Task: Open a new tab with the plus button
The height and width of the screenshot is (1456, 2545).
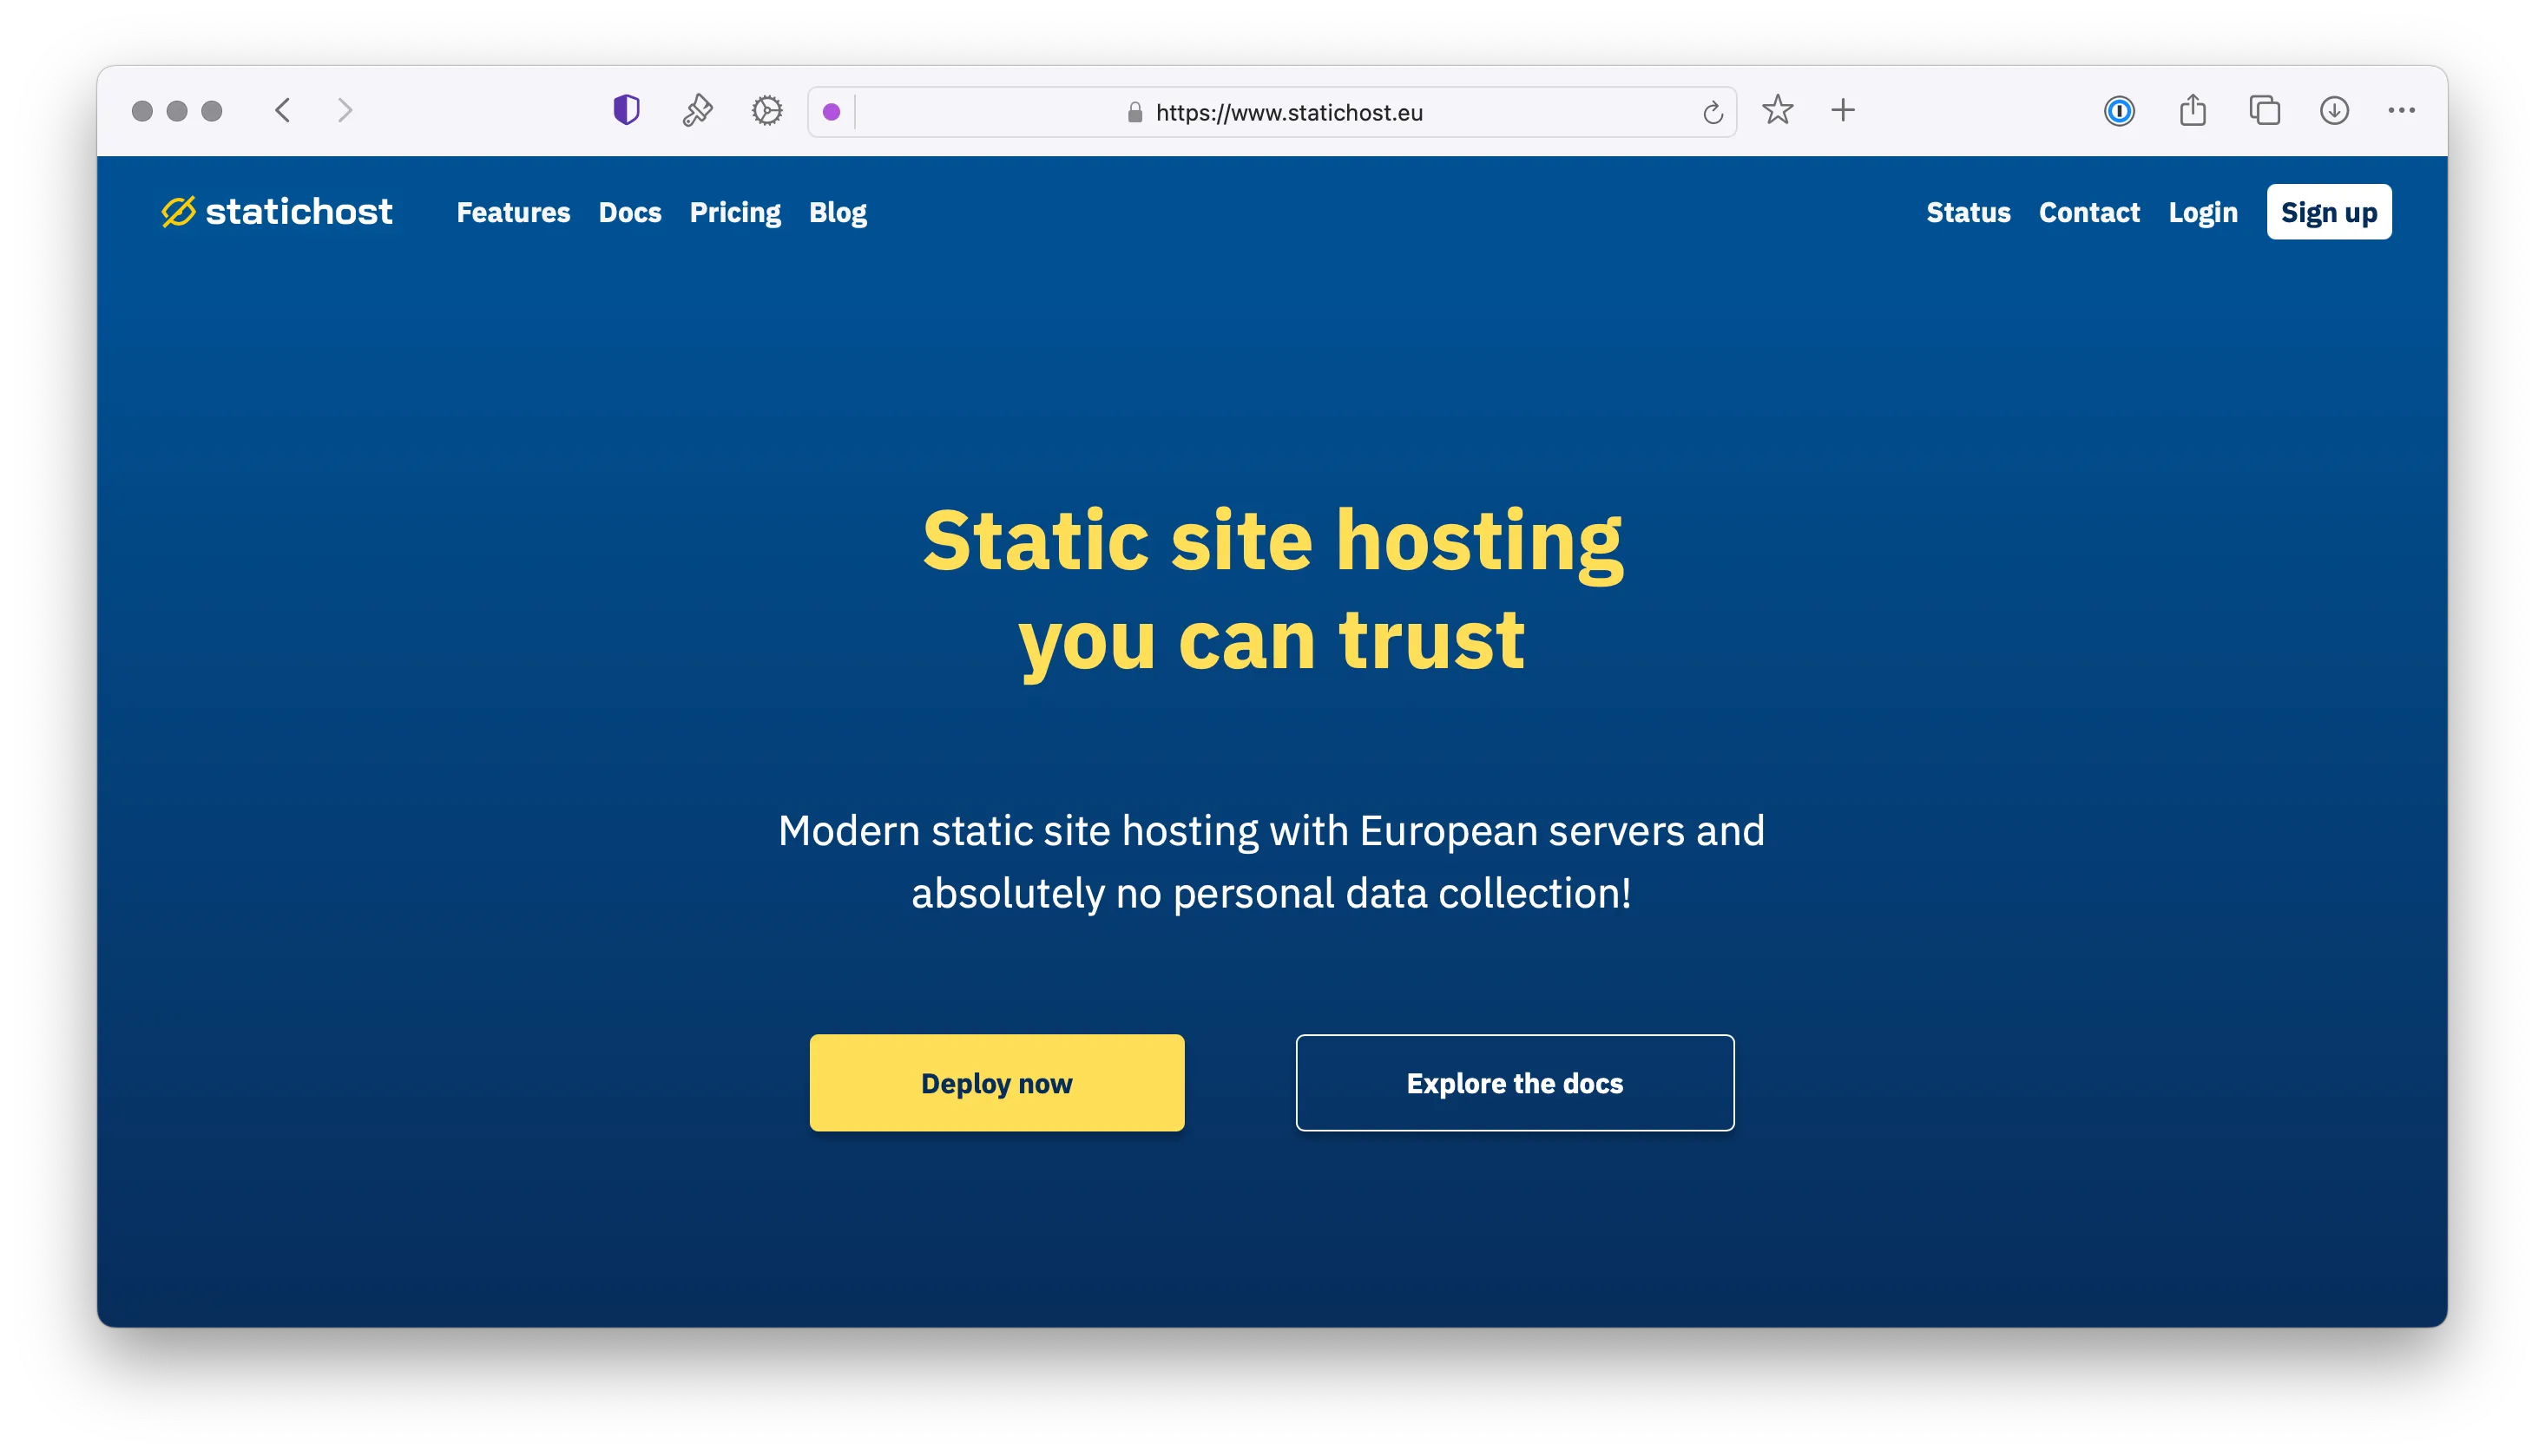Action: click(1843, 110)
